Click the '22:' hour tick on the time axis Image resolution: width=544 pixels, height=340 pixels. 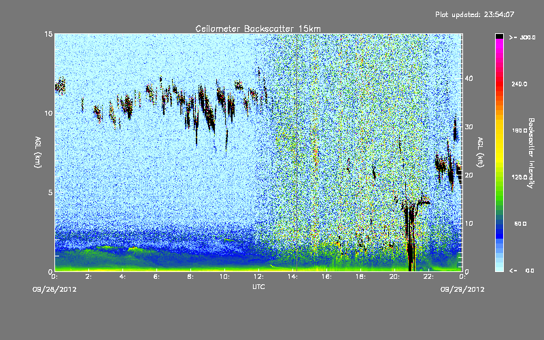(428, 277)
